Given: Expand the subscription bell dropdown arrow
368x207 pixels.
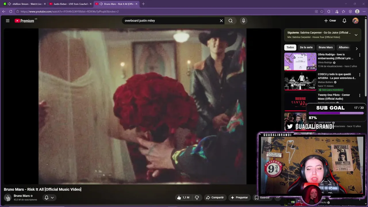Looking at the screenshot, I should 52,198.
